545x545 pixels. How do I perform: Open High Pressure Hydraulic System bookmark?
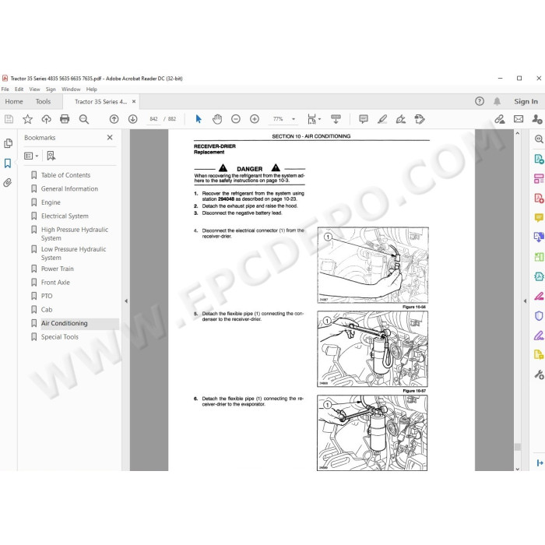tap(75, 234)
